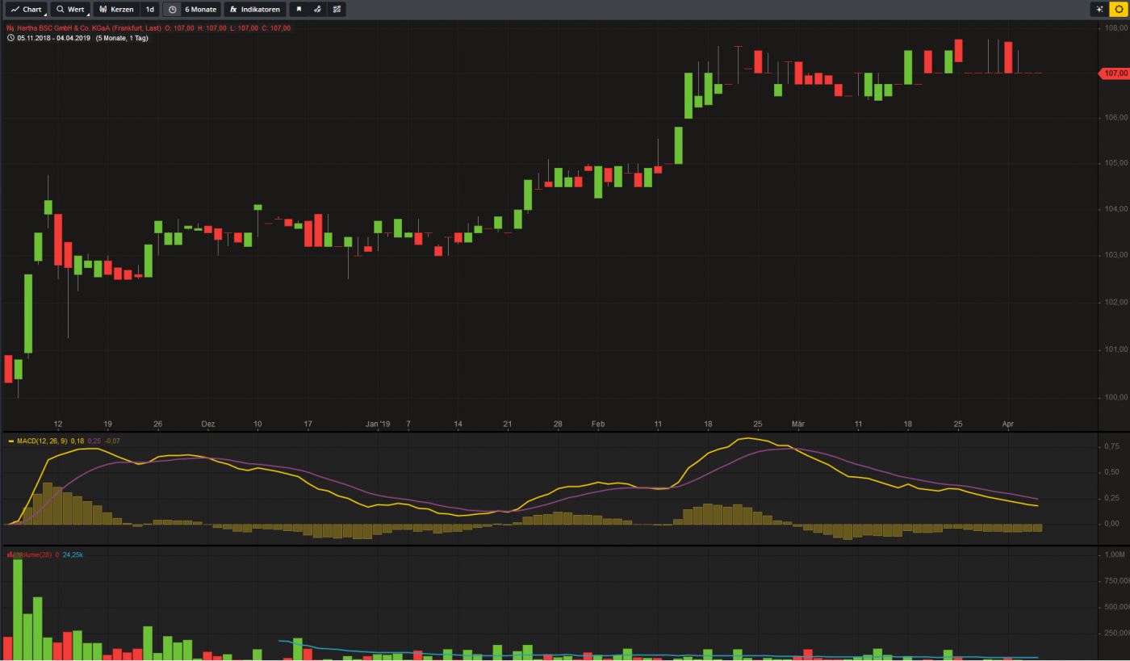Image resolution: width=1130 pixels, height=661 pixels.
Task: Click the bookmark flag icon in toolbar
Action: tap(299, 10)
